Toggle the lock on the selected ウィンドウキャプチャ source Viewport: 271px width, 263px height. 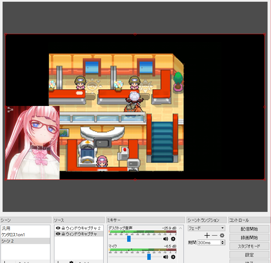click(x=63, y=234)
